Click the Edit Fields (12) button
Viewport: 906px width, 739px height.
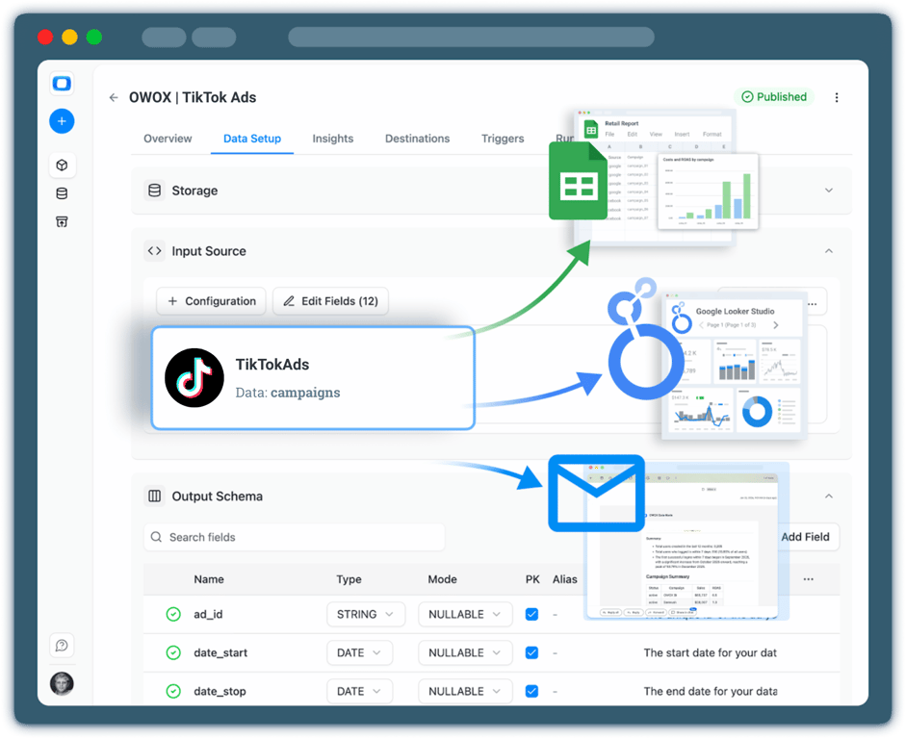point(330,301)
